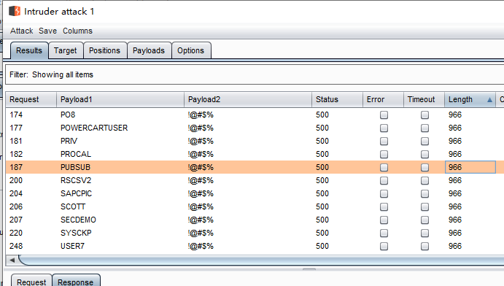The image size is (504, 286).
Task: Select request 174 number cell
Action: point(16,115)
